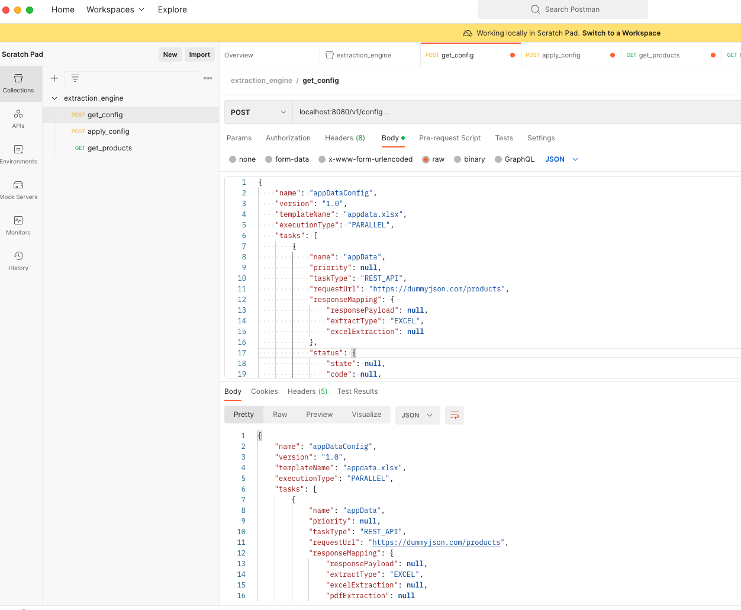Click the filter icon in collections search
Image resolution: width=741 pixels, height=610 pixels.
[75, 78]
